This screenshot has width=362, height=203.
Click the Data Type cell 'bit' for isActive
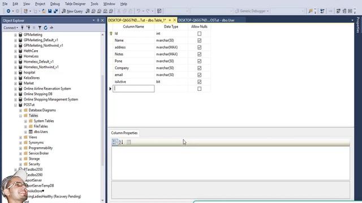(x=171, y=82)
